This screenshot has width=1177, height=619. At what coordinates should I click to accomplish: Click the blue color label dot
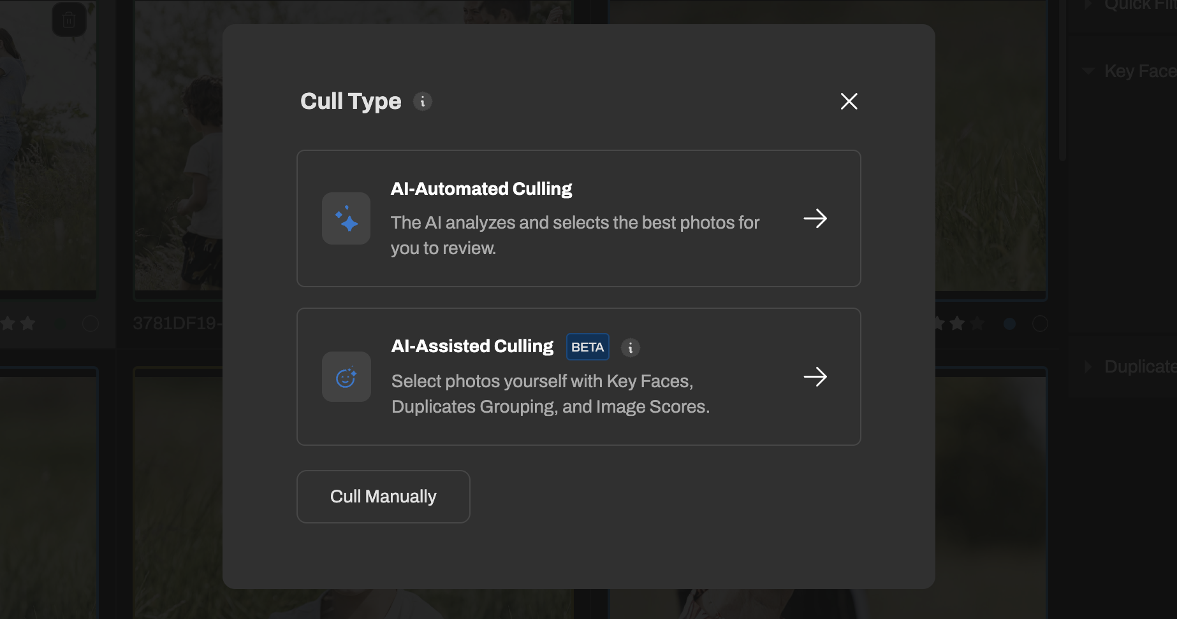point(1010,324)
